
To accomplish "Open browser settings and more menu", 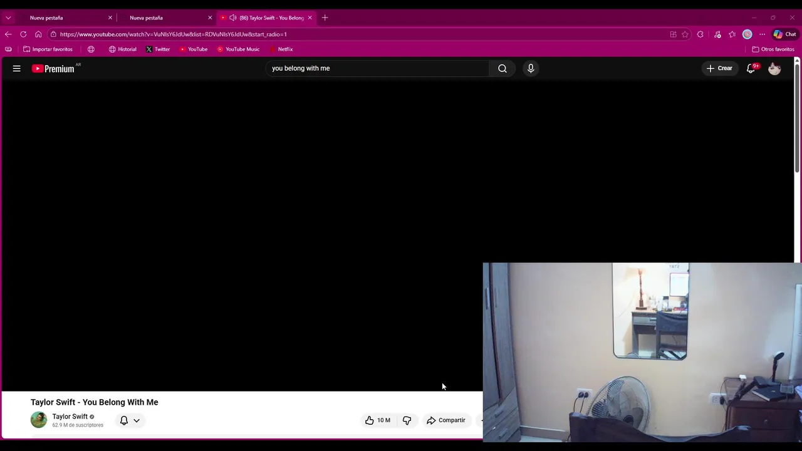I will [x=762, y=34].
